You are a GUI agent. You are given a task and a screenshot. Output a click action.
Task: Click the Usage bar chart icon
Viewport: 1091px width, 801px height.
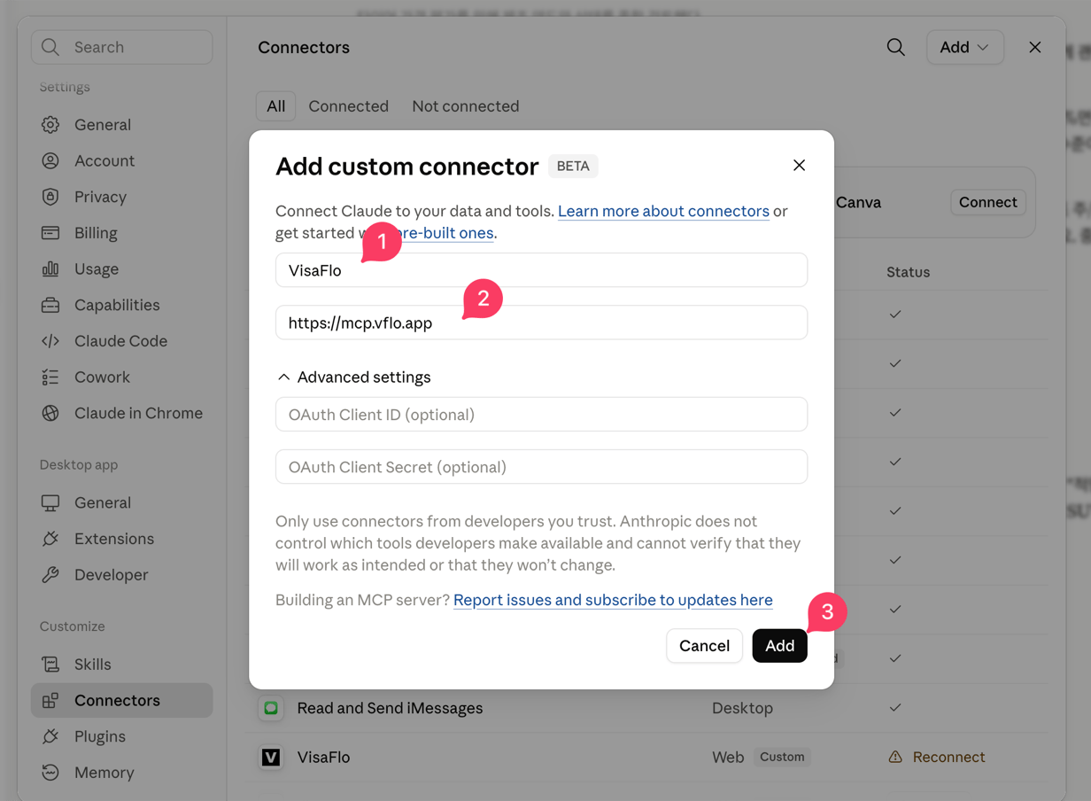tap(50, 268)
